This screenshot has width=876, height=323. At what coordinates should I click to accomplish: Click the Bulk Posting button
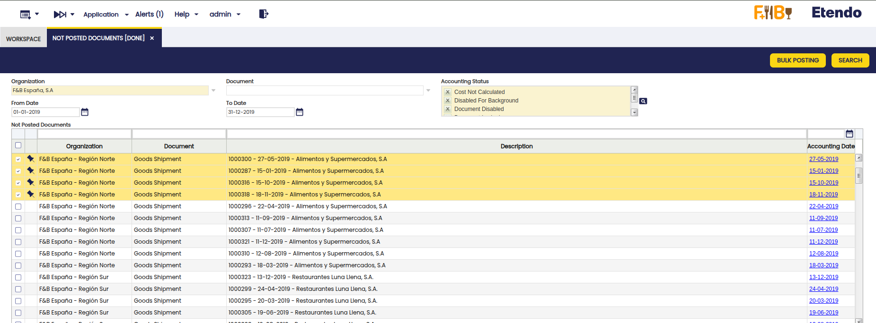click(x=798, y=60)
